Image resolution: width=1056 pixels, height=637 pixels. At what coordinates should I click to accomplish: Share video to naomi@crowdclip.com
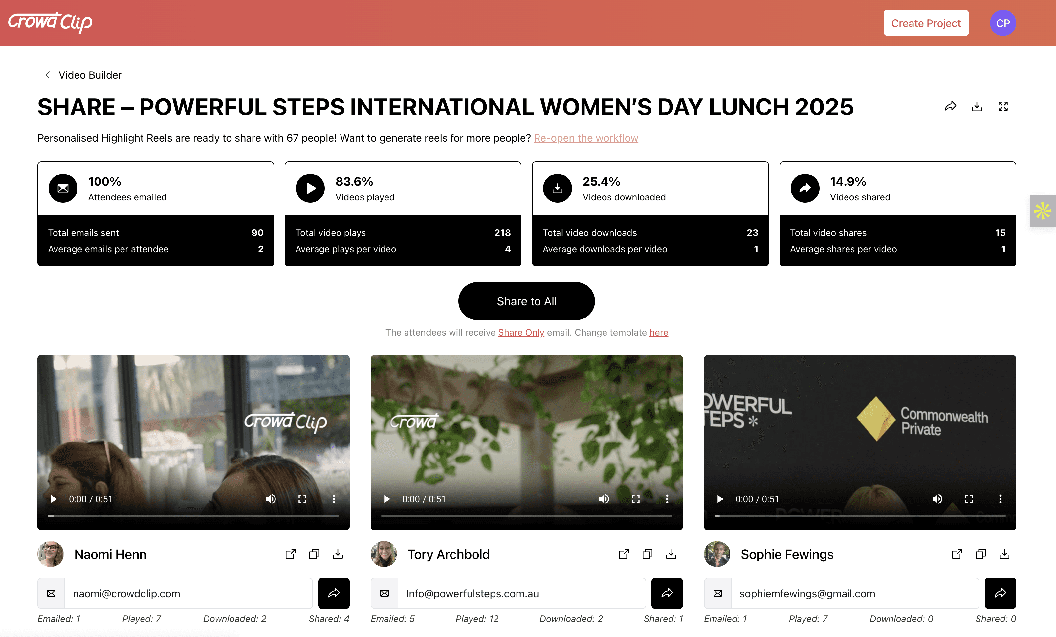tap(334, 593)
